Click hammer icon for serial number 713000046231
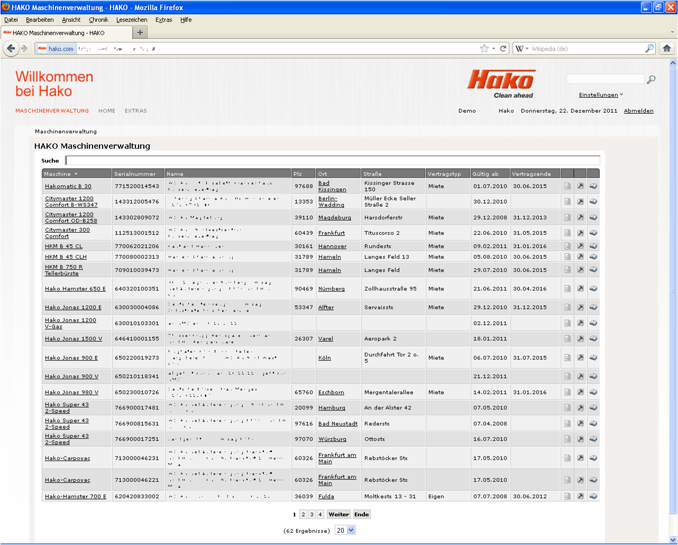The image size is (678, 545). coord(580,458)
